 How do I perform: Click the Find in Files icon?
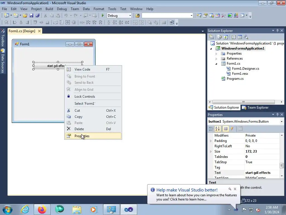[137, 16]
